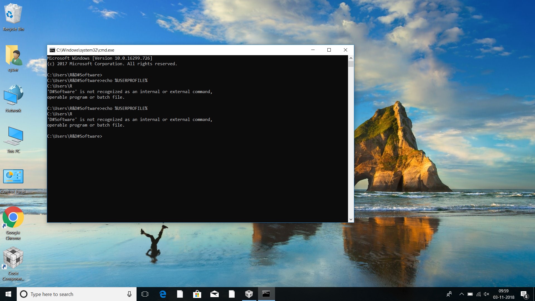
Task: Open the Mail app in the taskbar
Action: tap(214, 294)
